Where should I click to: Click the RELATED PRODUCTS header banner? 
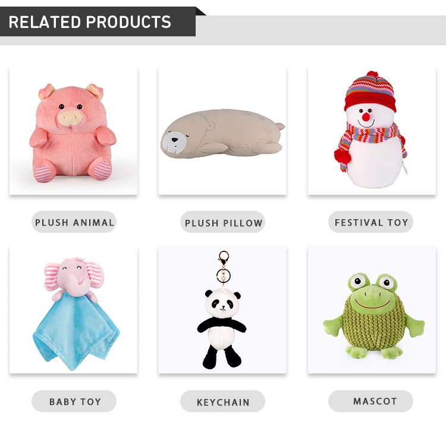click(x=98, y=21)
